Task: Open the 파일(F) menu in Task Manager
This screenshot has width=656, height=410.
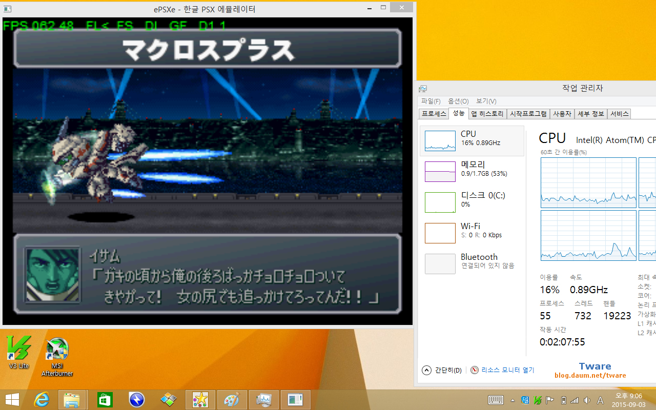Action: click(x=430, y=101)
